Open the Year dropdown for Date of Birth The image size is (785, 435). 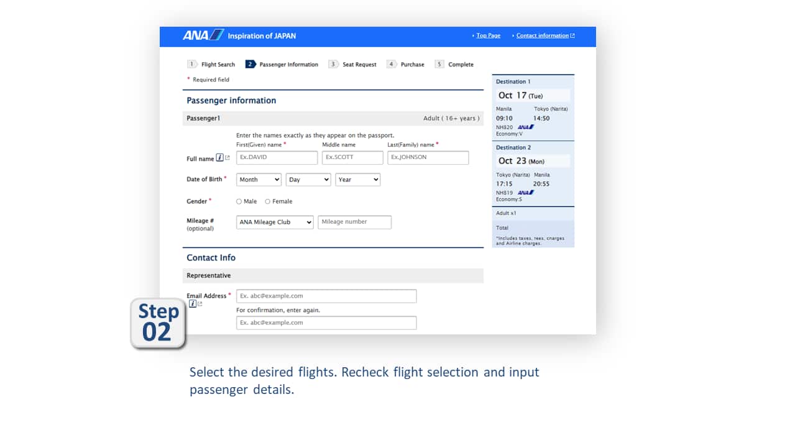click(357, 180)
